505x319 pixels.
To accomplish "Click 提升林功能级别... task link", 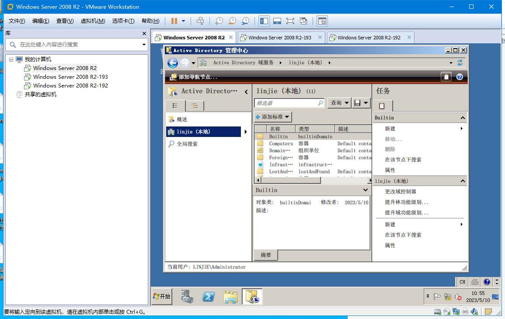I will tap(407, 202).
